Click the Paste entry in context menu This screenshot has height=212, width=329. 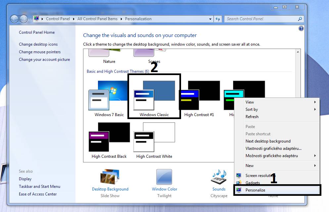[x=277, y=127]
